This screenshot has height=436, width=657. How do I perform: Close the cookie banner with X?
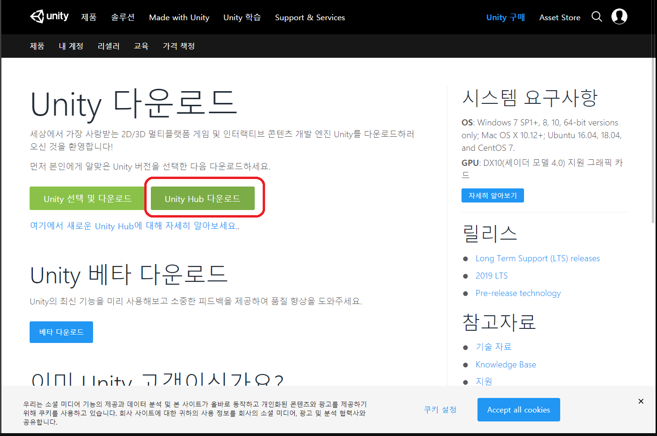pyautogui.click(x=641, y=401)
